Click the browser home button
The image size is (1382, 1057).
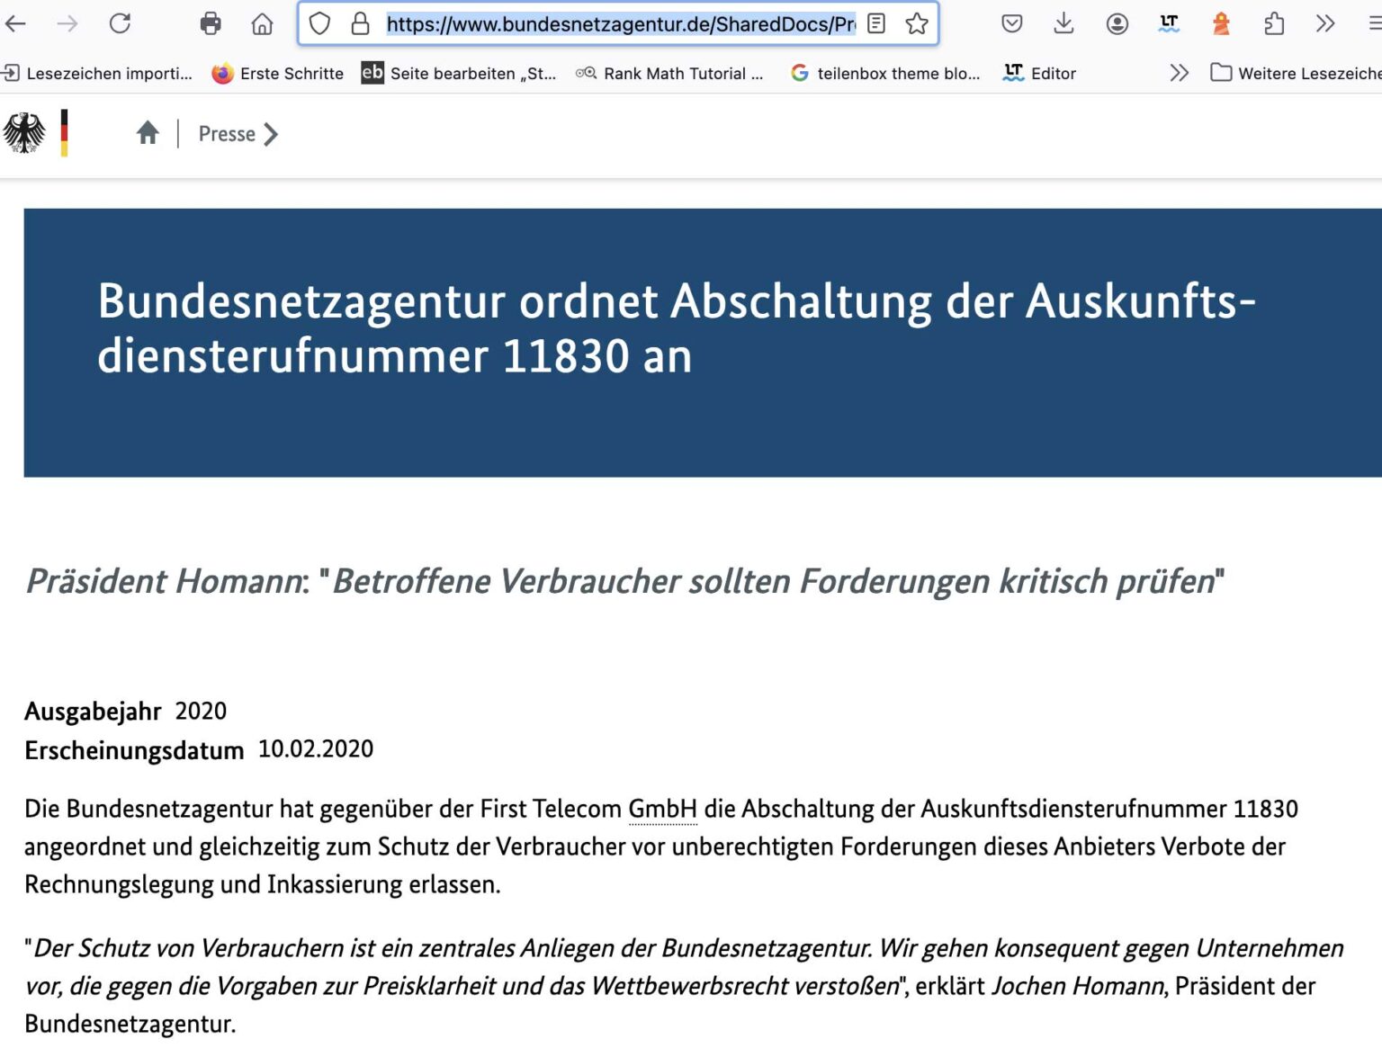[262, 24]
